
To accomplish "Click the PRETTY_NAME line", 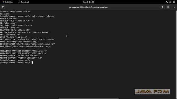I will [x=25, y=32].
